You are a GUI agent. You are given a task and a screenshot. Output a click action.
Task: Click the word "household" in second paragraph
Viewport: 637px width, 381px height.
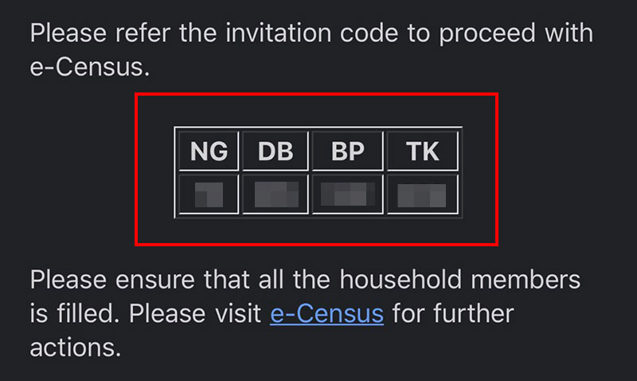401,280
